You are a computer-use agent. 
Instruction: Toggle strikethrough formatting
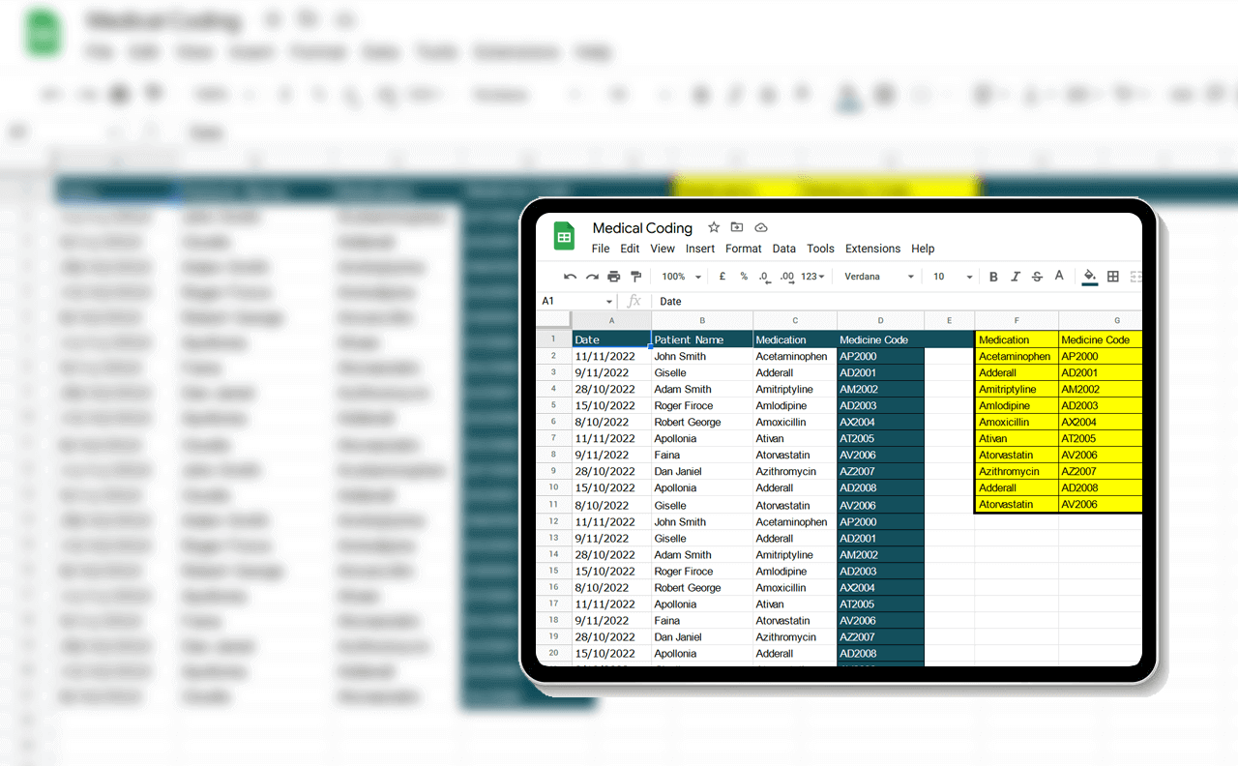(x=1037, y=277)
